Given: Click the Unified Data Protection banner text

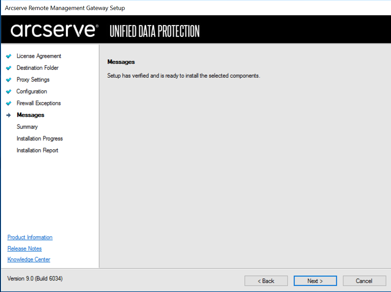Looking at the screenshot, I should 155,31.
